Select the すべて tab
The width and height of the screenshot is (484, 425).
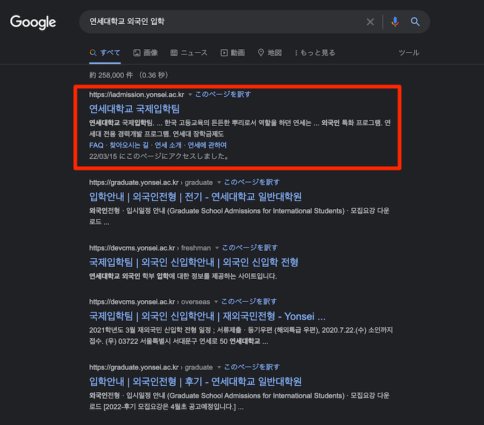click(x=105, y=53)
